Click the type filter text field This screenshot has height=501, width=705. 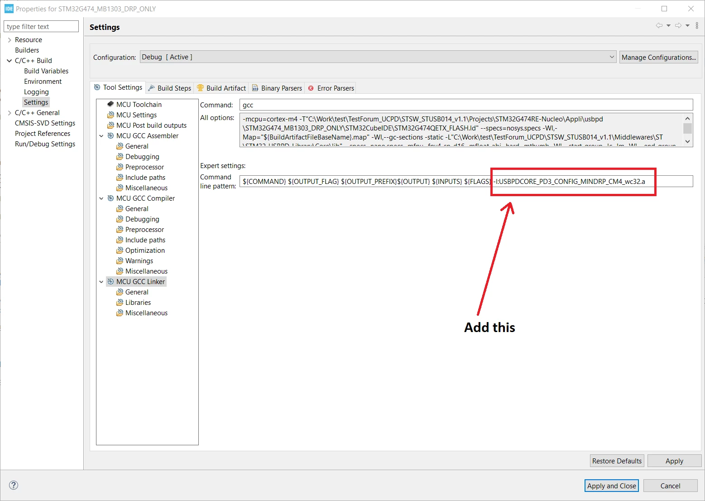41,26
